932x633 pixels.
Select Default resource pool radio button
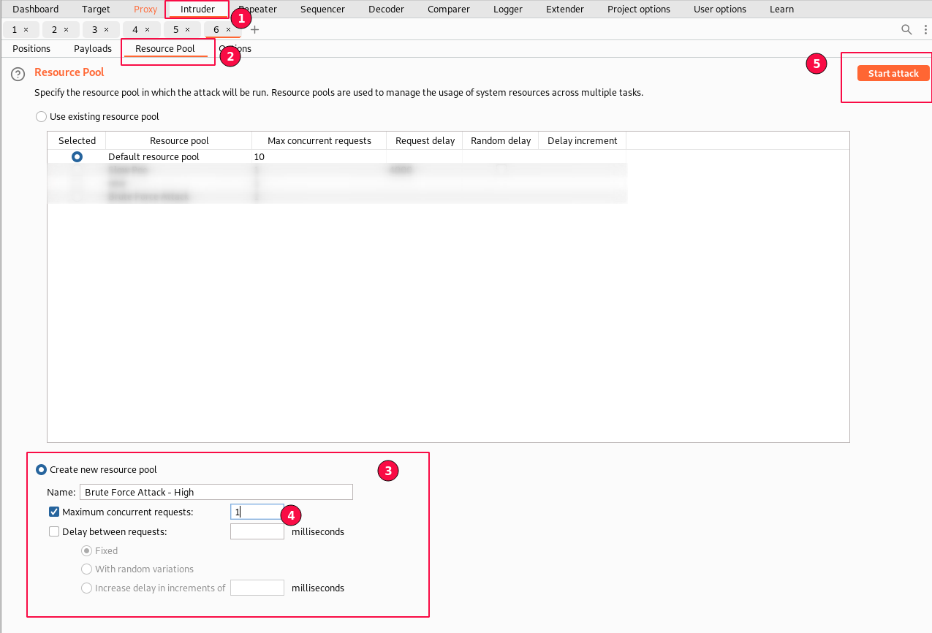pyautogui.click(x=77, y=157)
